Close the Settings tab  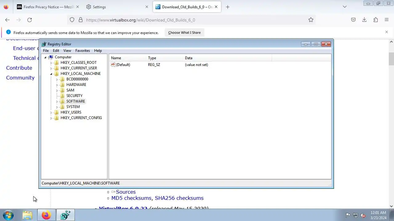[x=147, y=7]
